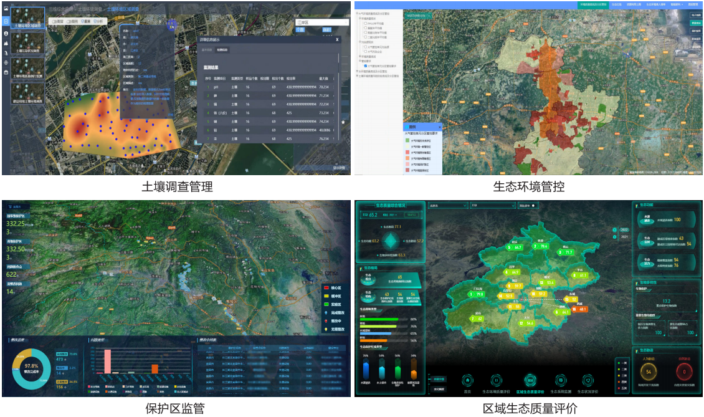Viewport: 704px width, 417px height.
Task: Select 区域生态质量评价 navigation icon
Action: pos(530,380)
